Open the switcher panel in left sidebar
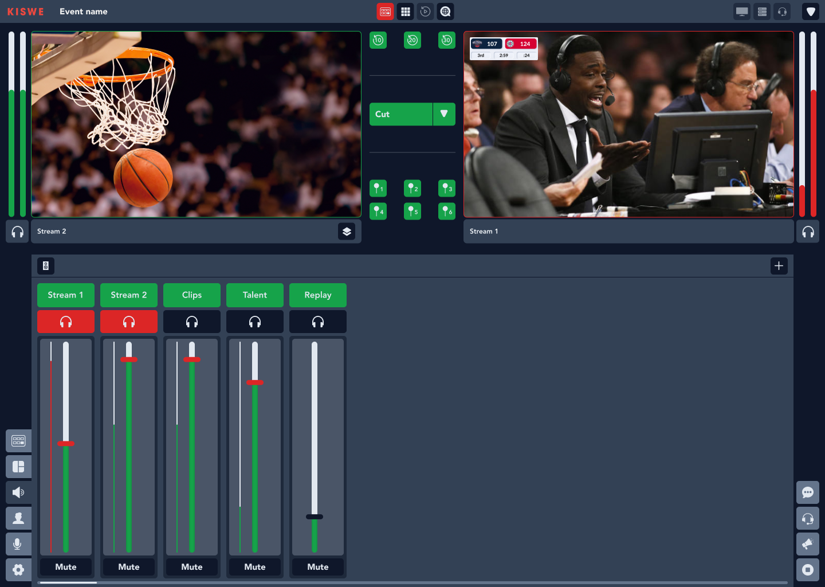The width and height of the screenshot is (825, 587). point(18,441)
